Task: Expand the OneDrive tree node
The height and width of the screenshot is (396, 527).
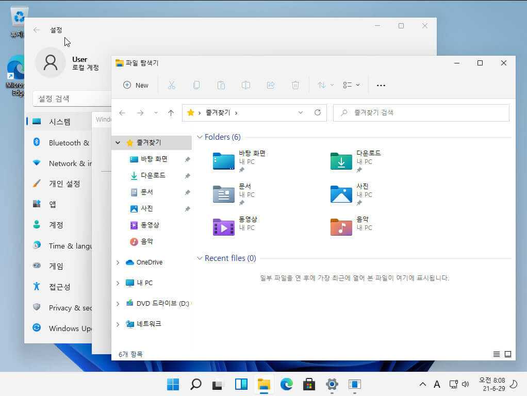Action: [118, 262]
